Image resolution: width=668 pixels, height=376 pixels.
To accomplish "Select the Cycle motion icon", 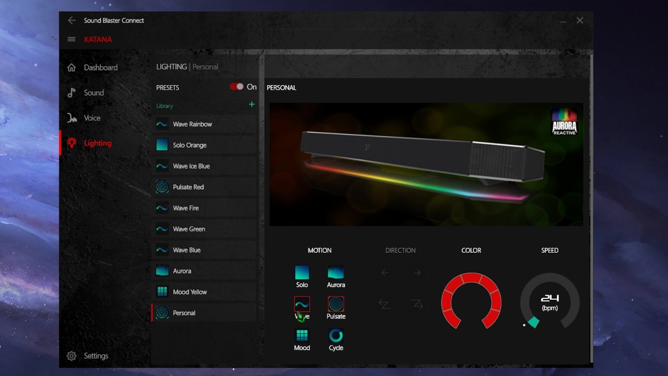I will (x=336, y=335).
